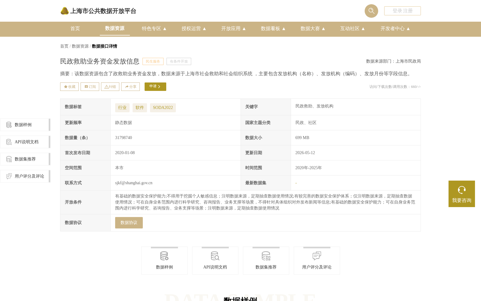Click the 数据集推荐 icon in left sidebar
The width and height of the screenshot is (481, 301).
coord(9,159)
